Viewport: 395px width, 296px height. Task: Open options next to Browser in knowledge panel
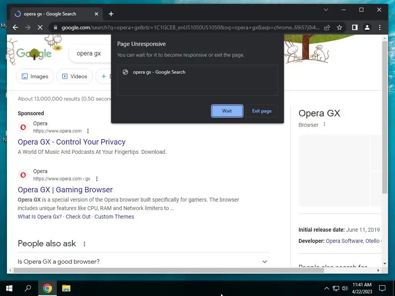tap(324, 124)
